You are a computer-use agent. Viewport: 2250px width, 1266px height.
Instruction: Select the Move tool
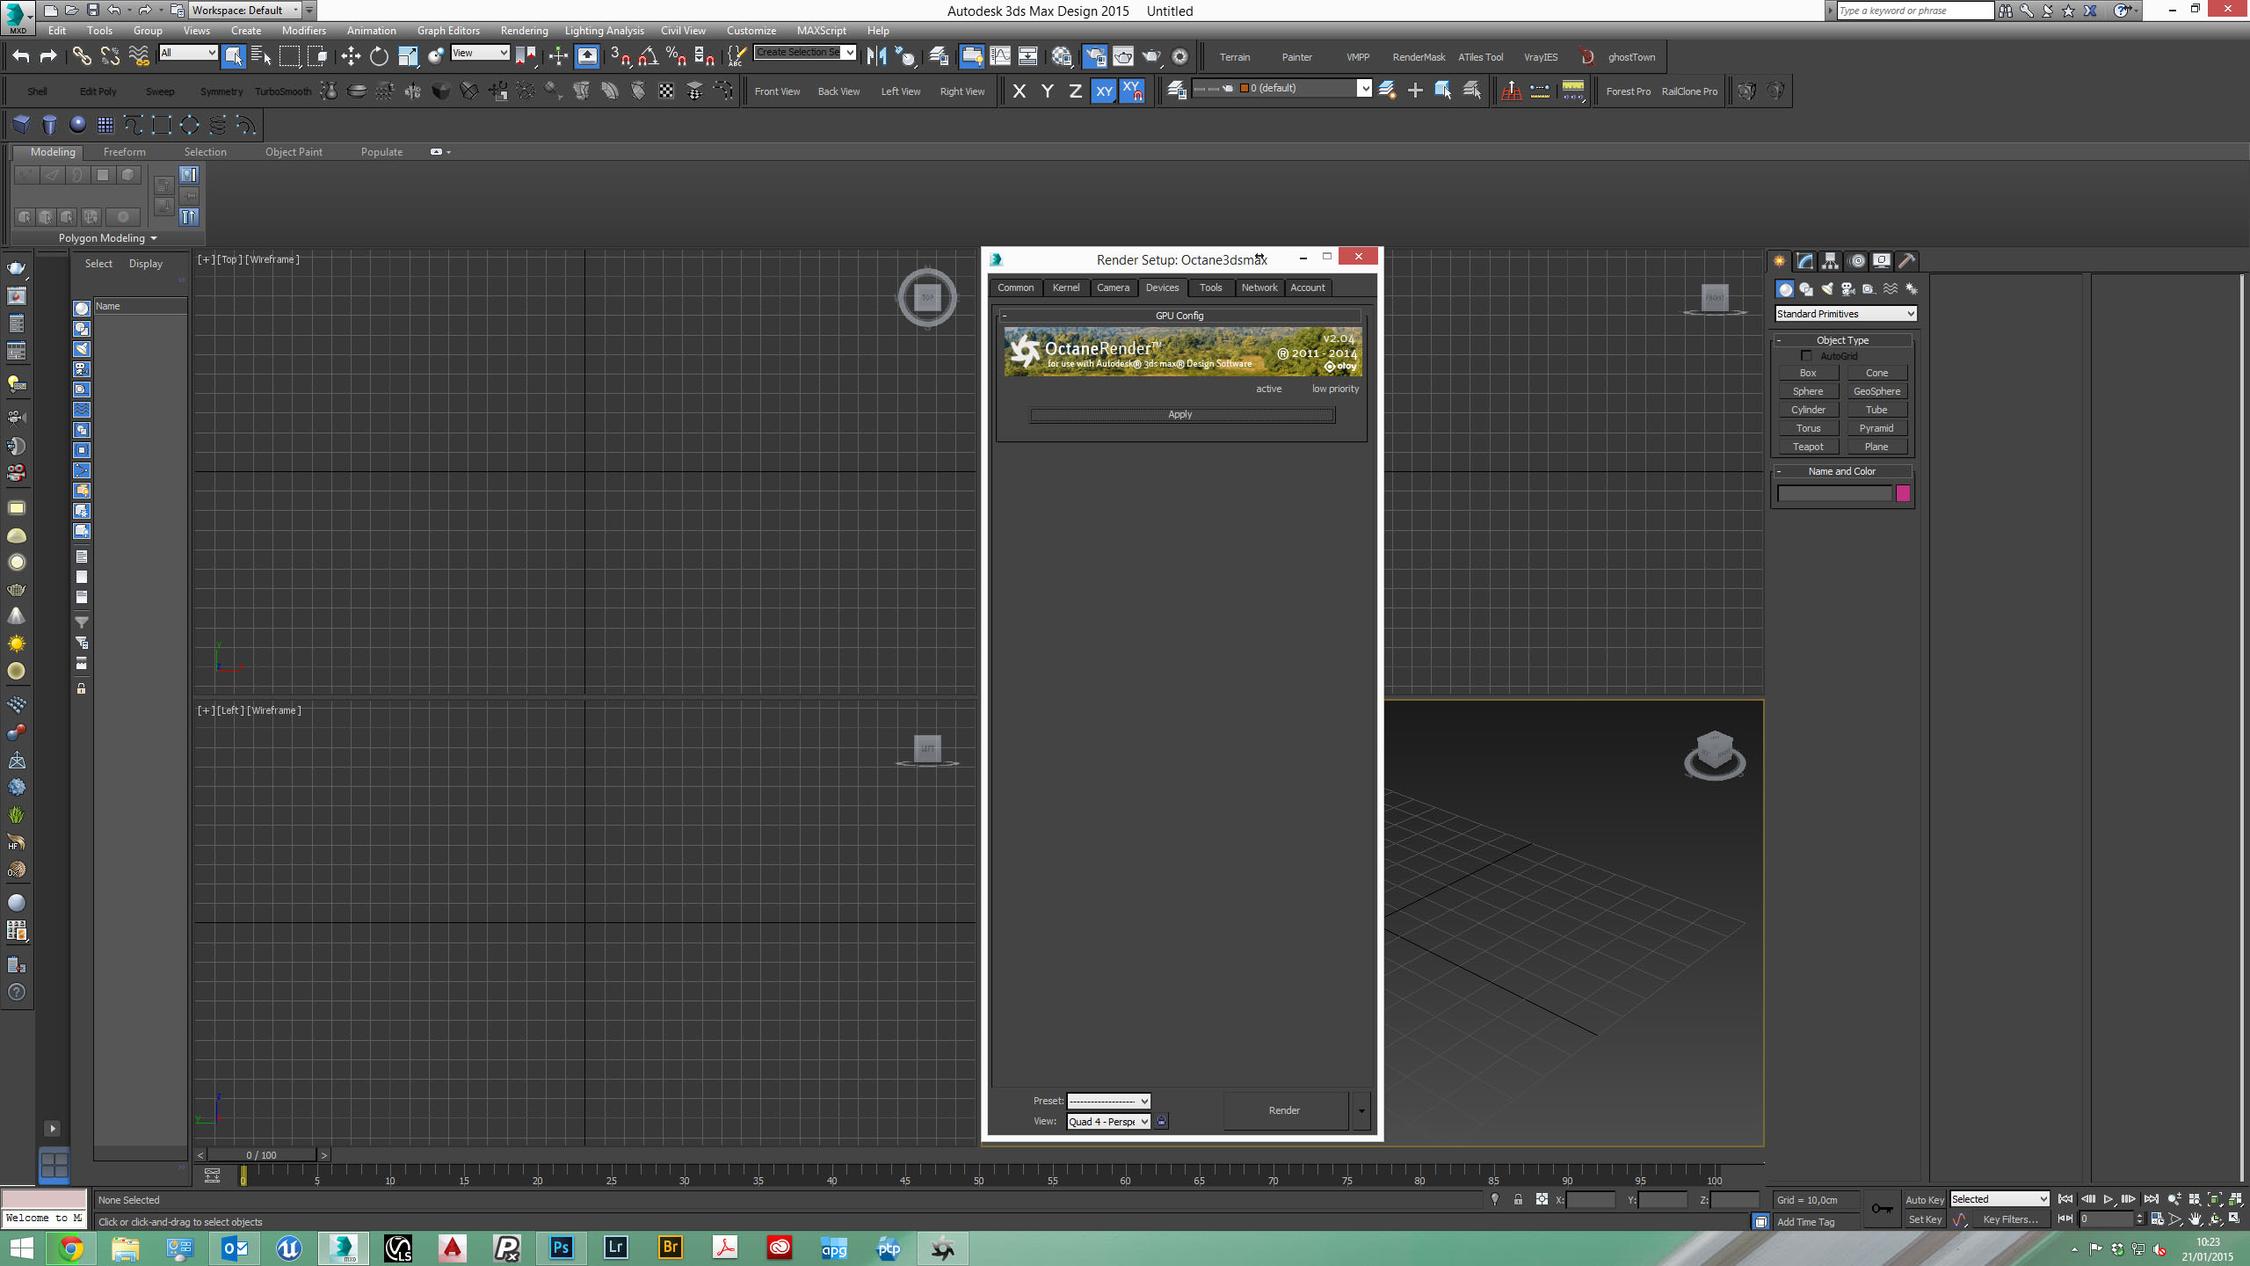351,56
